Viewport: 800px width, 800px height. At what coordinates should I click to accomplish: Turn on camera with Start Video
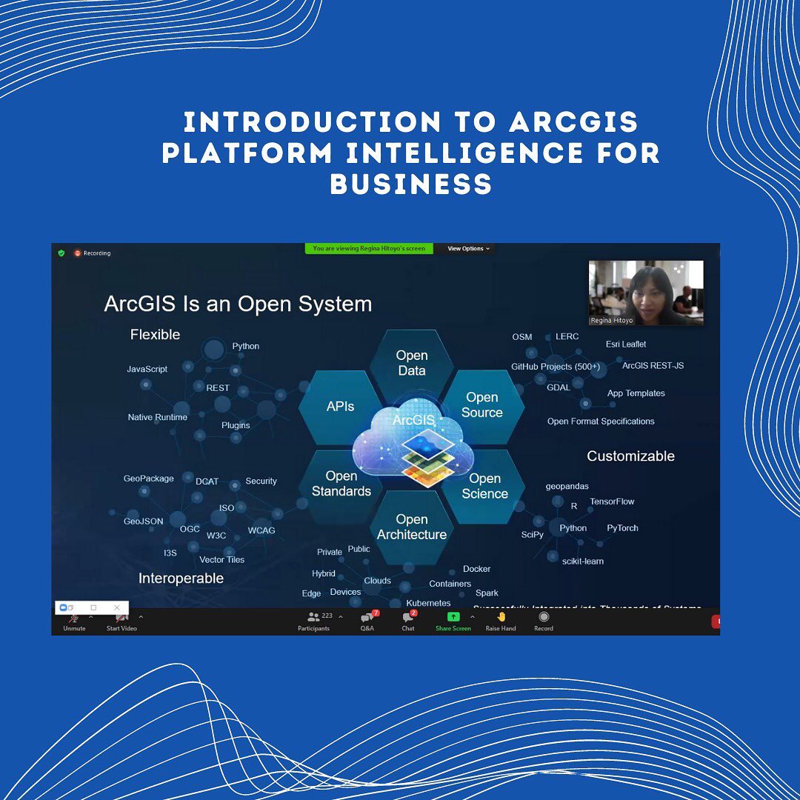coord(122,619)
